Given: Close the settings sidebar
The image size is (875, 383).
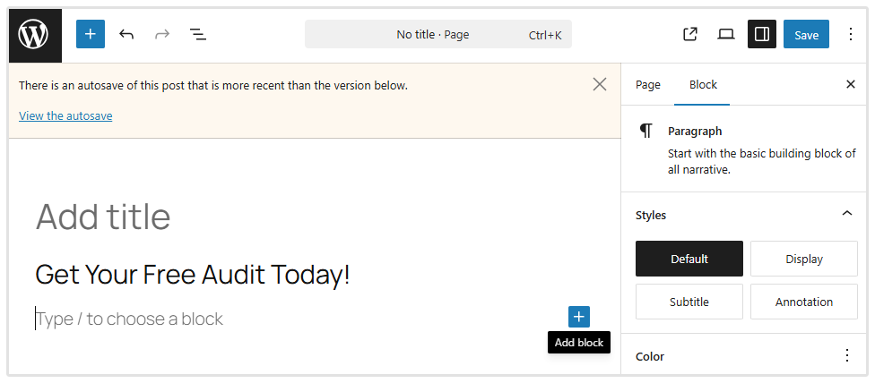Looking at the screenshot, I should click(x=851, y=85).
